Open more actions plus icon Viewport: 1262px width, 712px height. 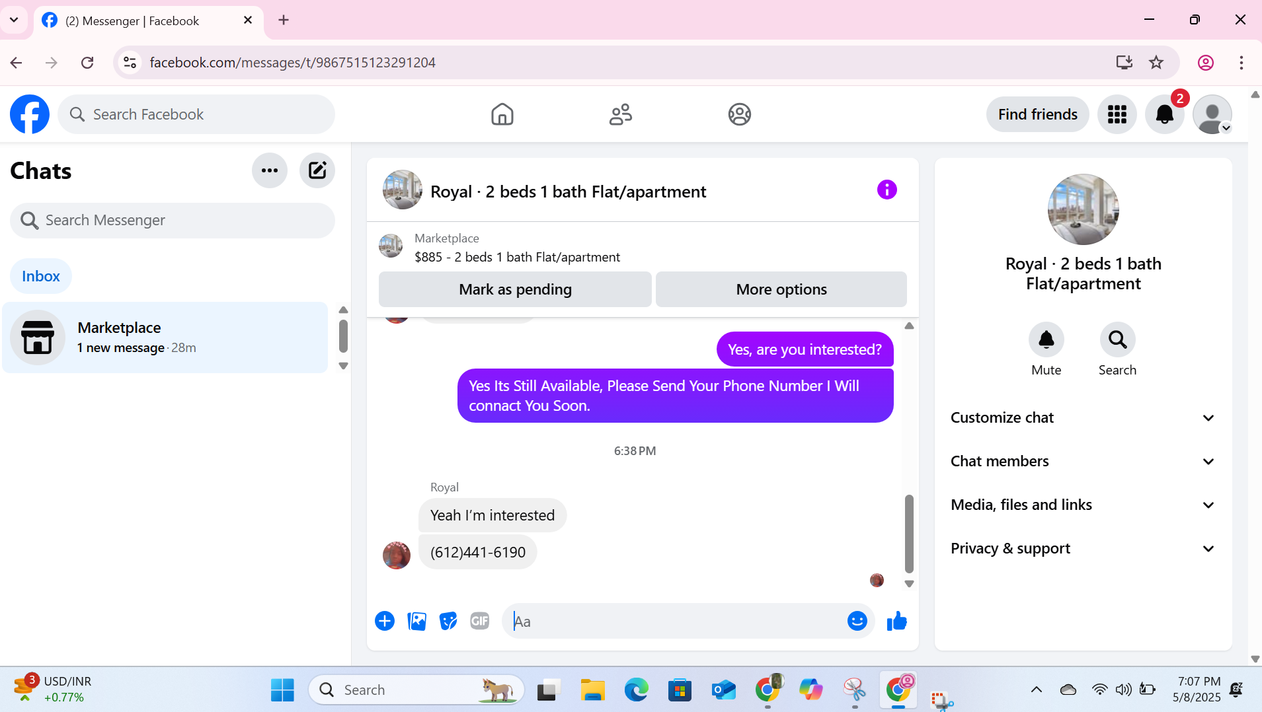point(385,621)
